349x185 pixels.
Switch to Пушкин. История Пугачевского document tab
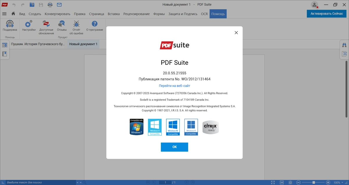tap(38, 44)
